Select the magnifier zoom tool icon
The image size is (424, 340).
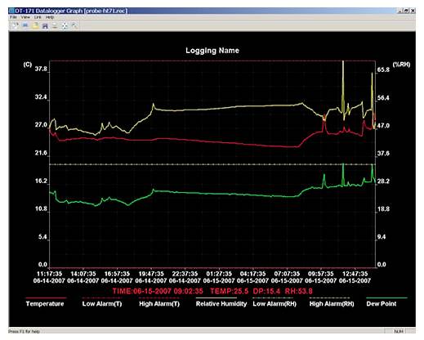point(74,25)
